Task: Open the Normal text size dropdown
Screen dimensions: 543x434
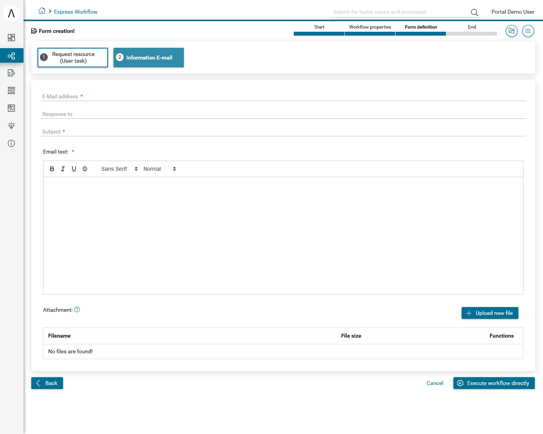Action: pyautogui.click(x=159, y=169)
